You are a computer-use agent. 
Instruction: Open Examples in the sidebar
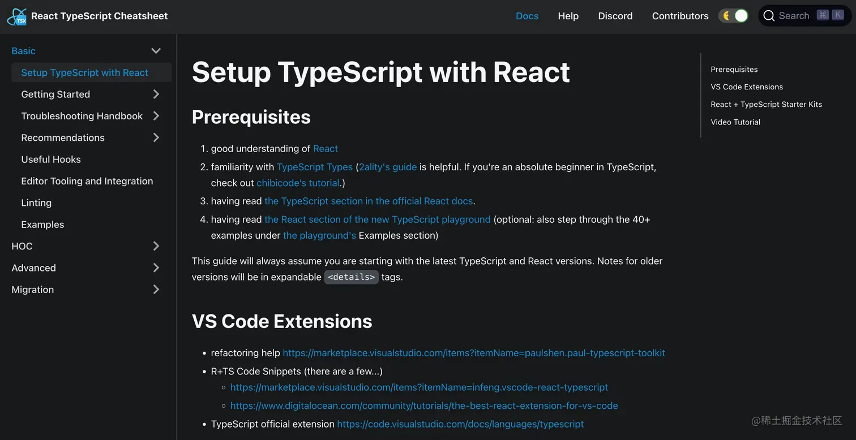tap(42, 225)
